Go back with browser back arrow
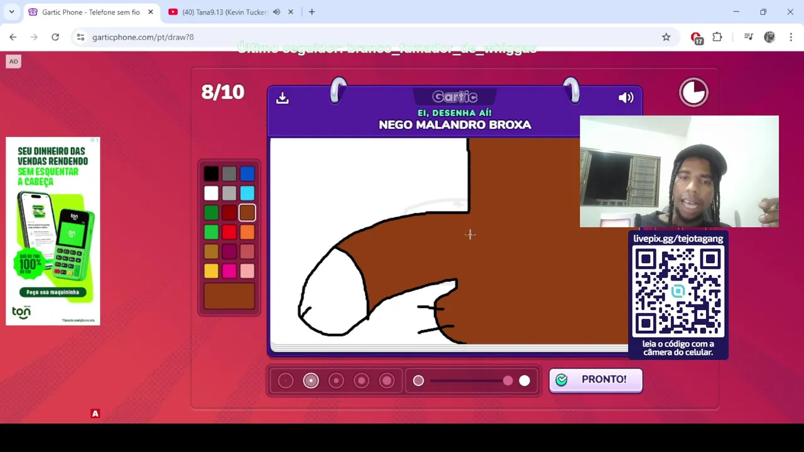This screenshot has width=804, height=452. pos(13,37)
